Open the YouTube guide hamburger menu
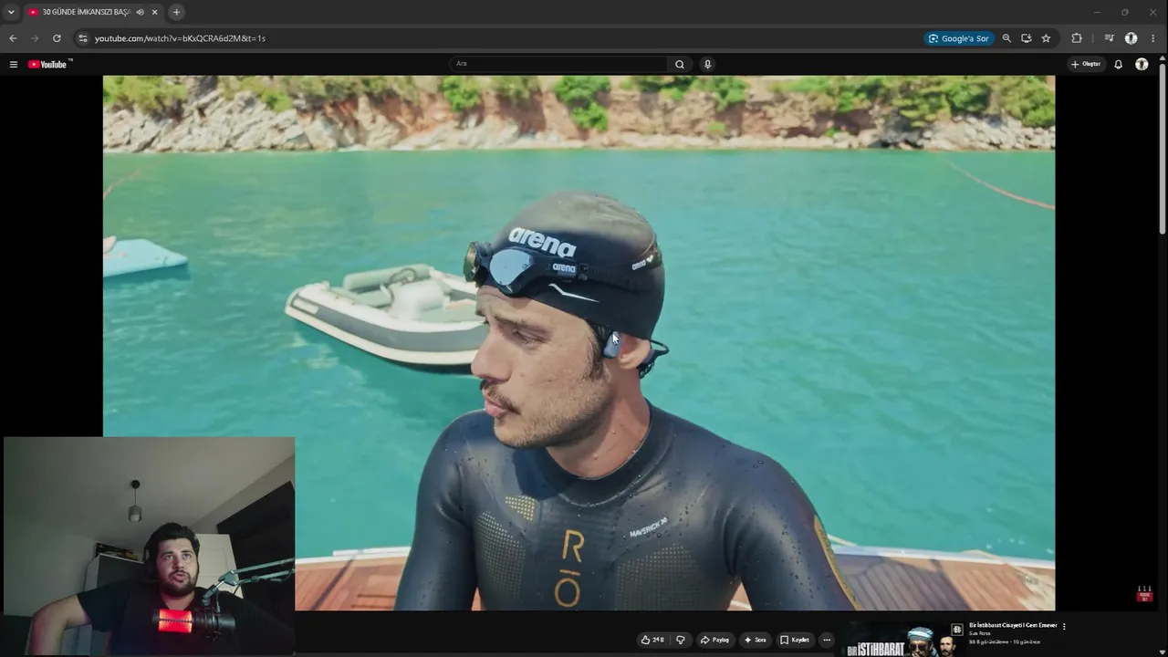Viewport: 1168px width, 657px height. coord(14,64)
